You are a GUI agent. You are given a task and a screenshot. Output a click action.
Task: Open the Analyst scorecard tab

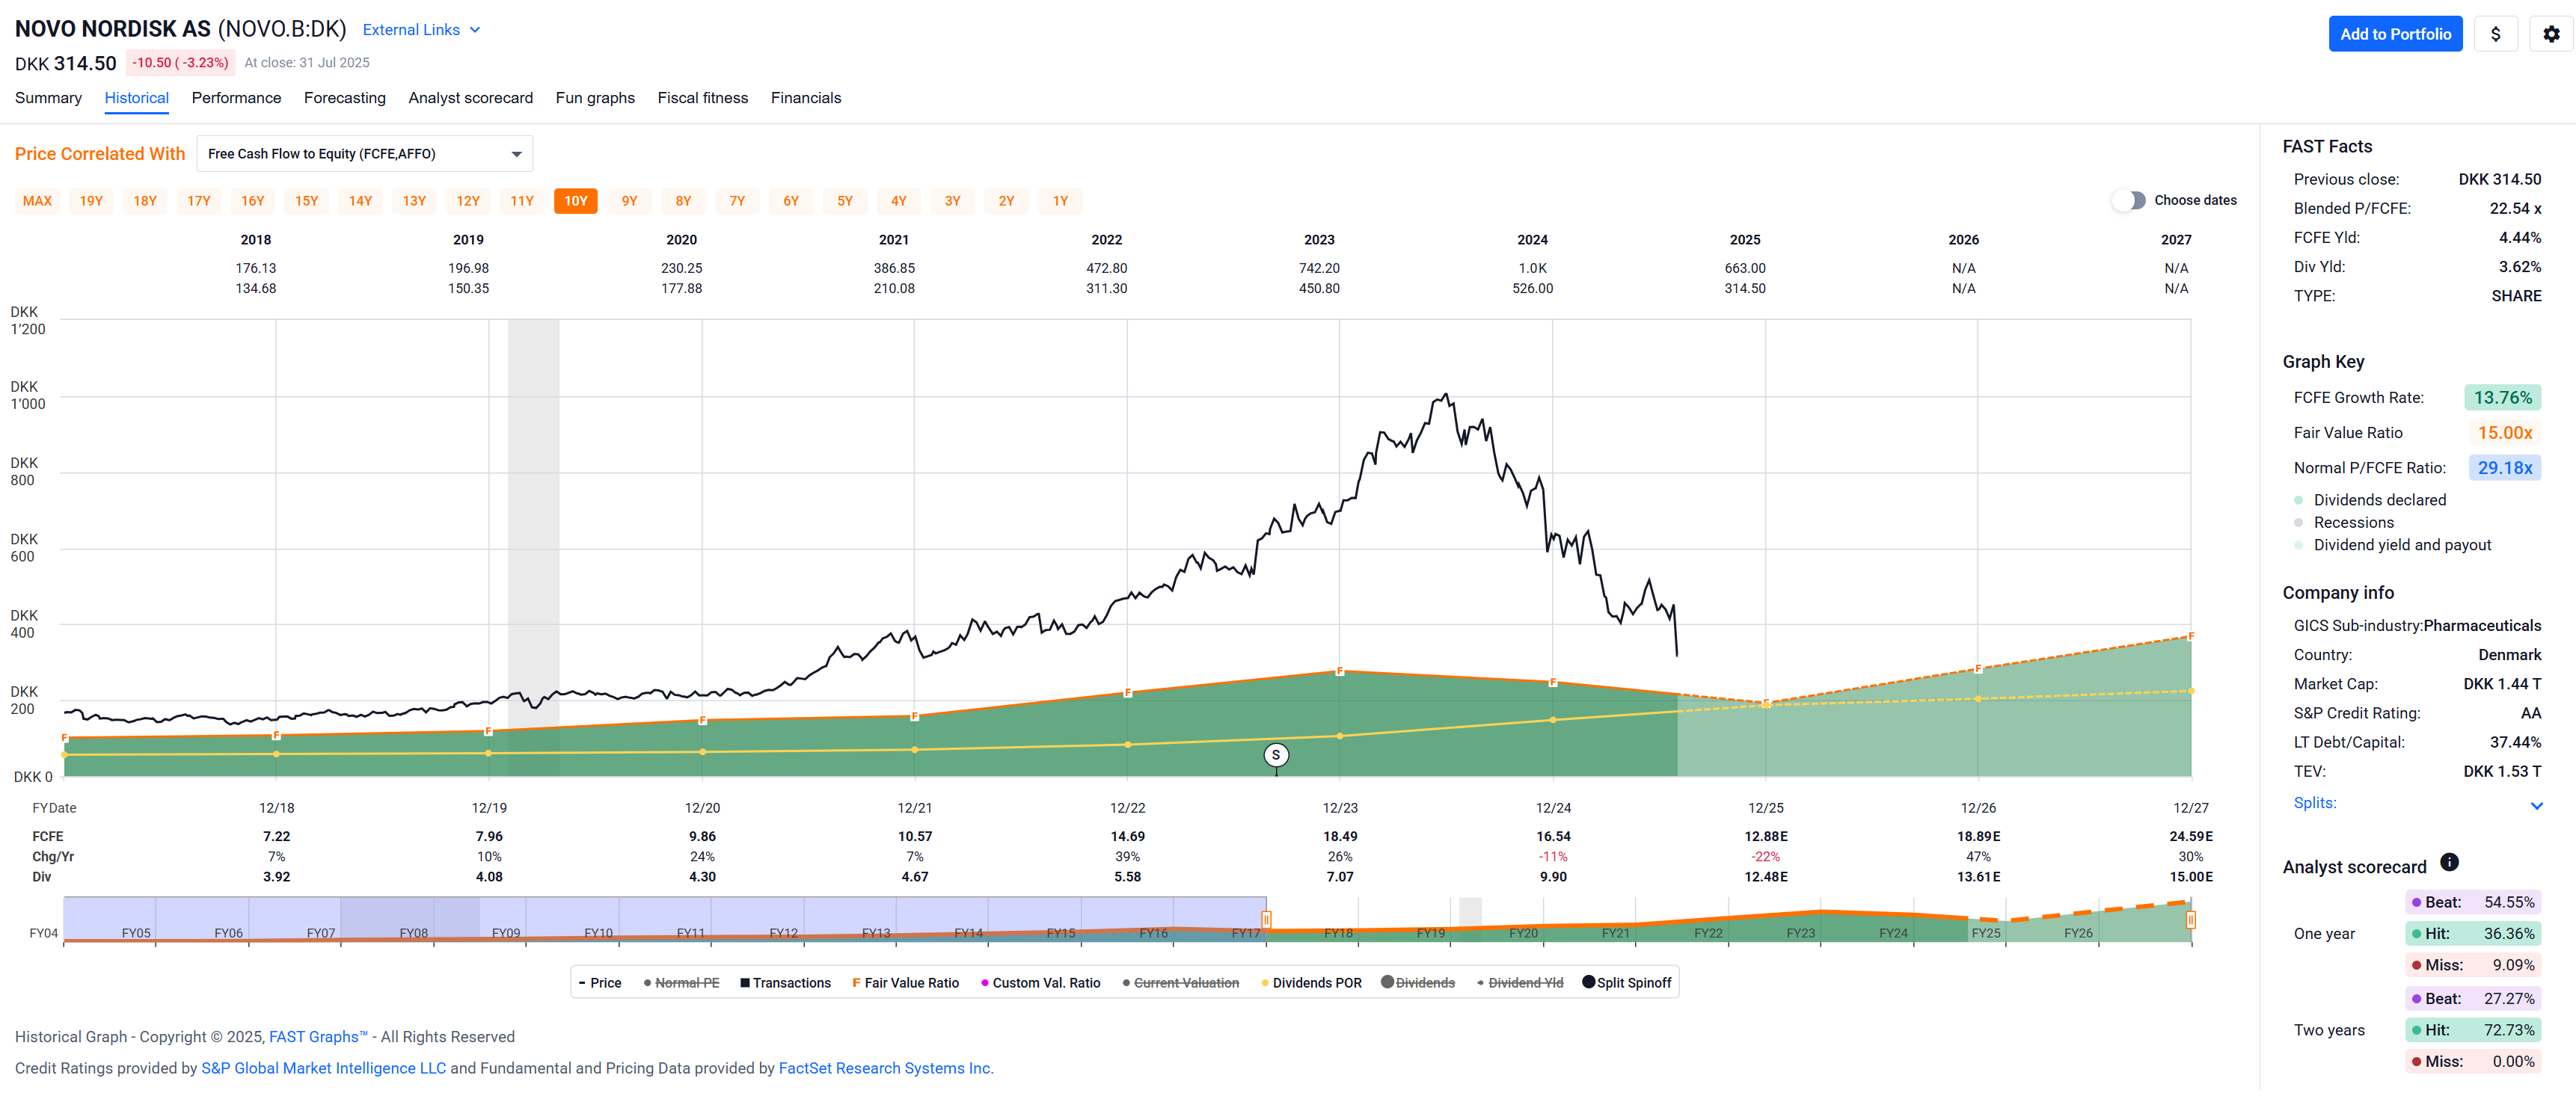[470, 98]
